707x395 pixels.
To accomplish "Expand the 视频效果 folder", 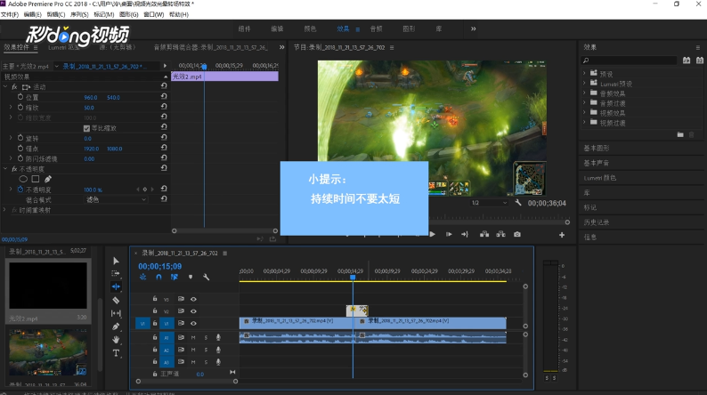I will (x=584, y=113).
